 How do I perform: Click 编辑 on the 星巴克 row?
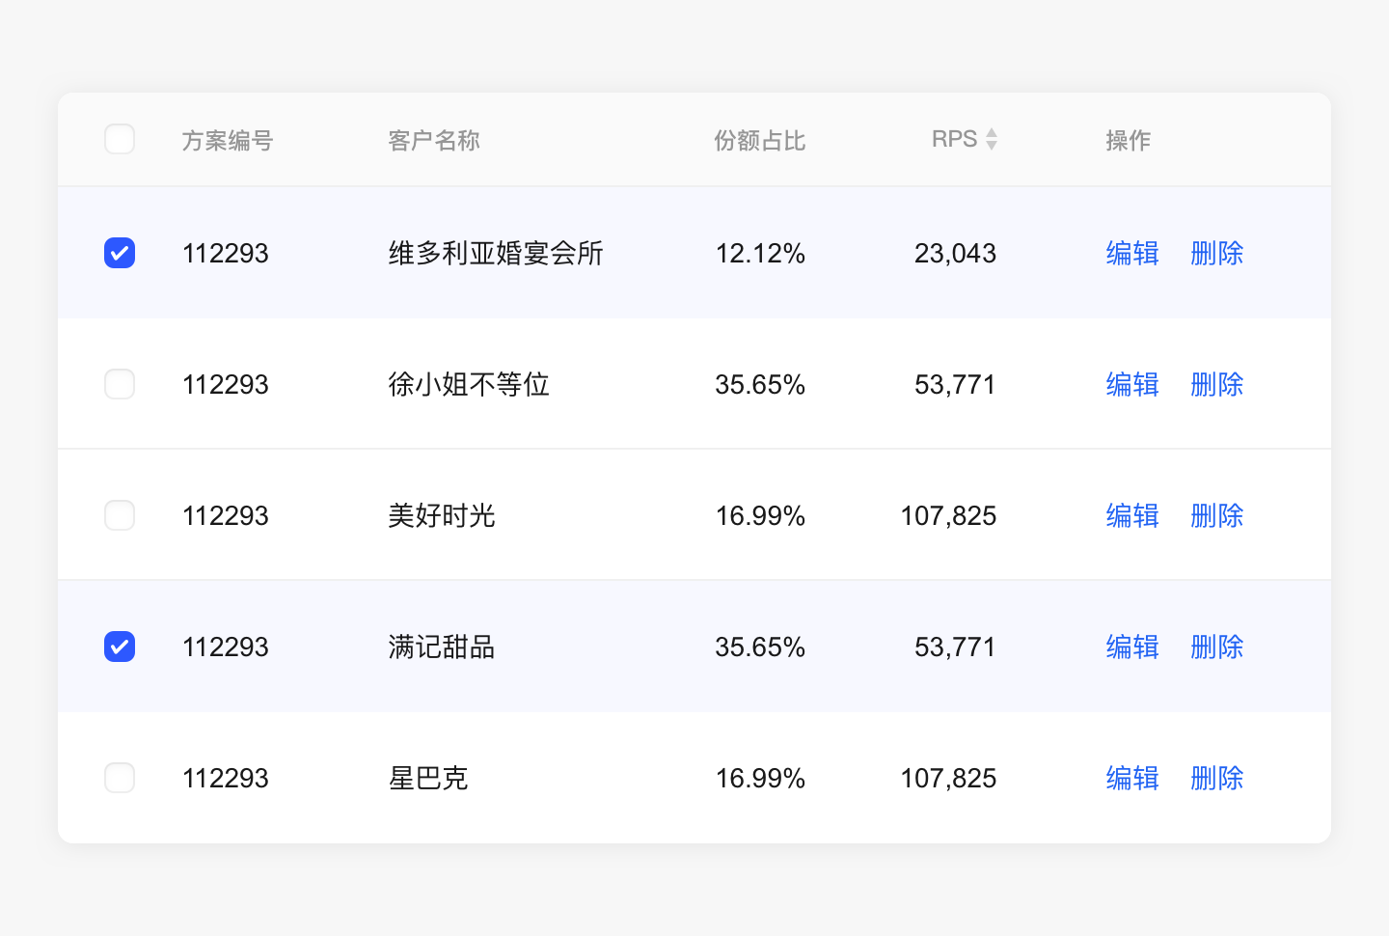click(1131, 778)
